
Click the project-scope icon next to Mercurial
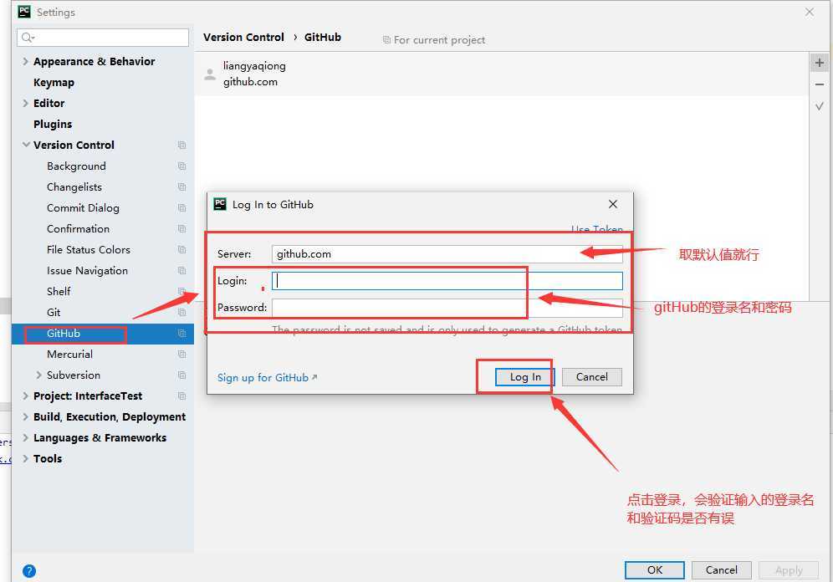181,355
